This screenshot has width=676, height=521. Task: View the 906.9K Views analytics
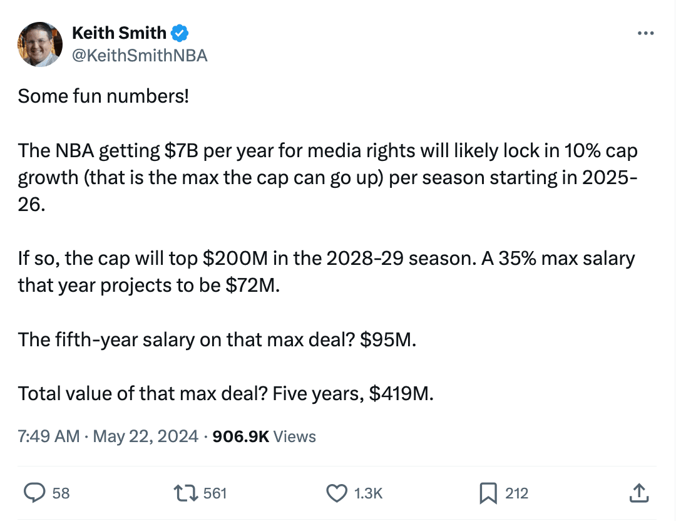(x=264, y=436)
